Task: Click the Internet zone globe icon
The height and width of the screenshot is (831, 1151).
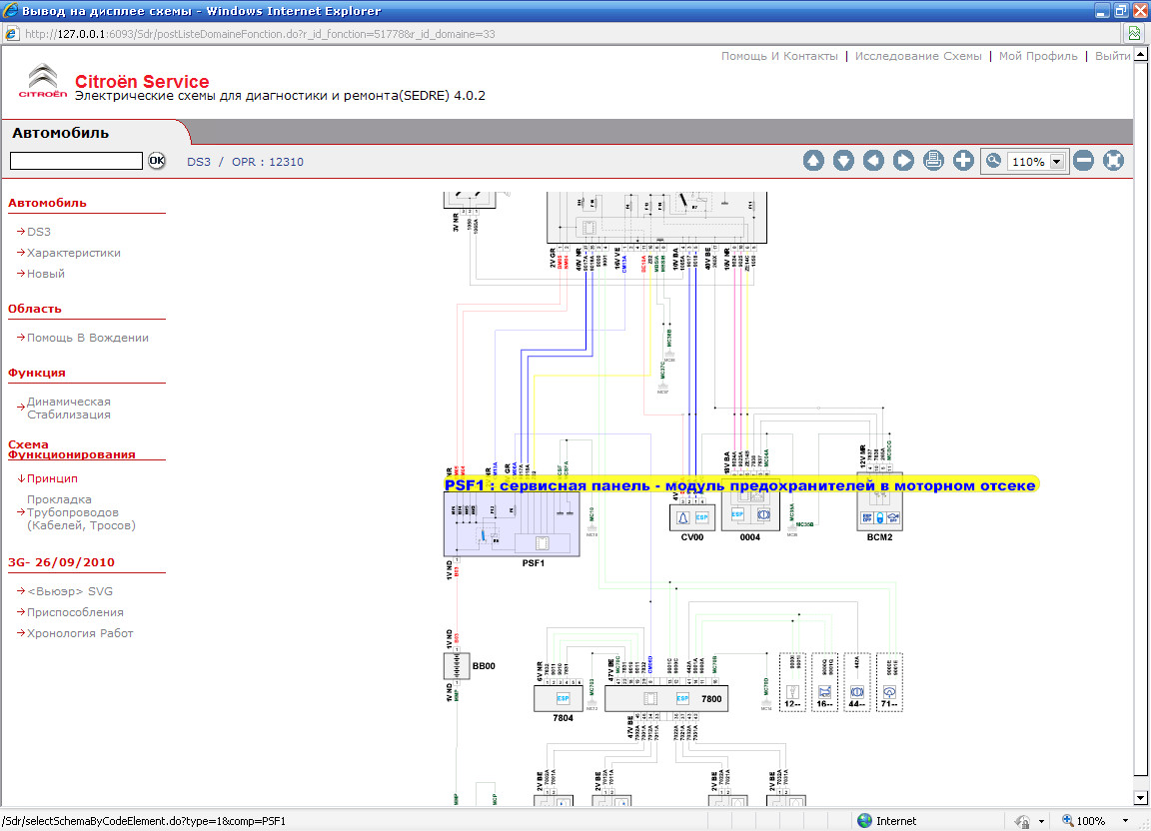Action: (864, 821)
